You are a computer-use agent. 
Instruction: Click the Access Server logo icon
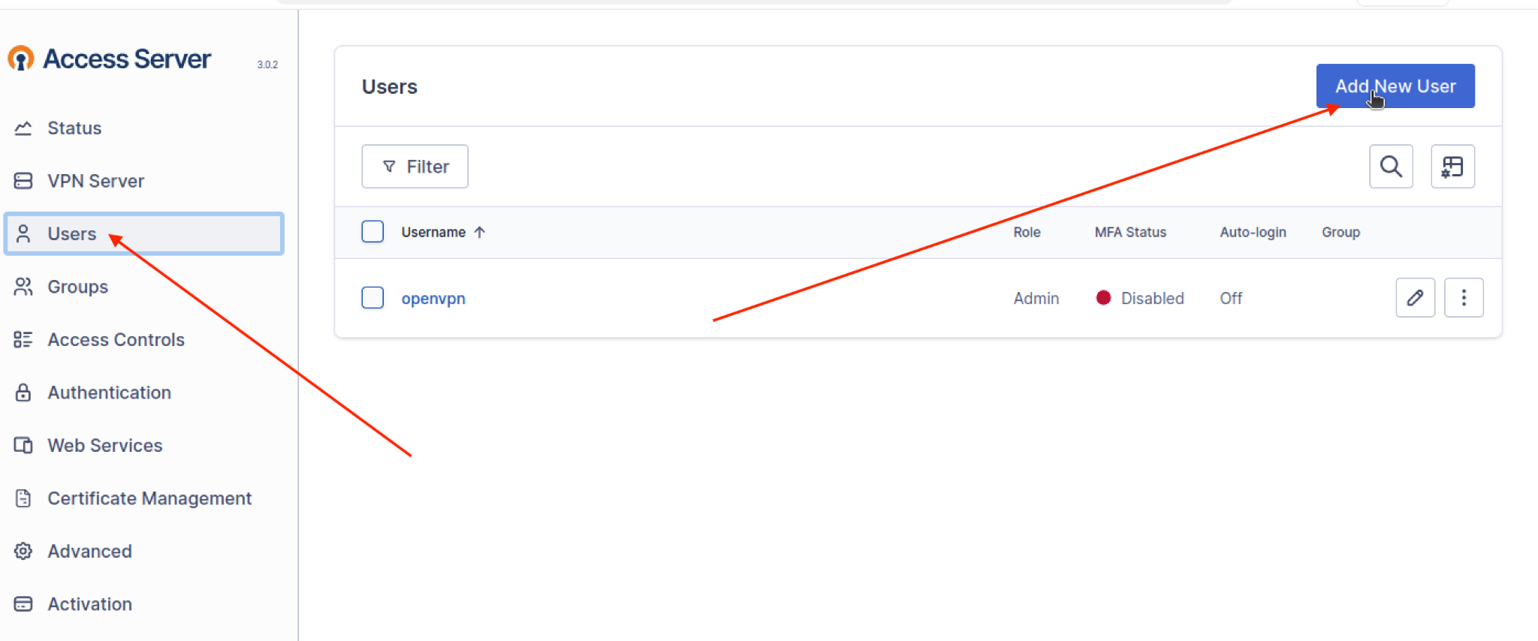coord(21,59)
